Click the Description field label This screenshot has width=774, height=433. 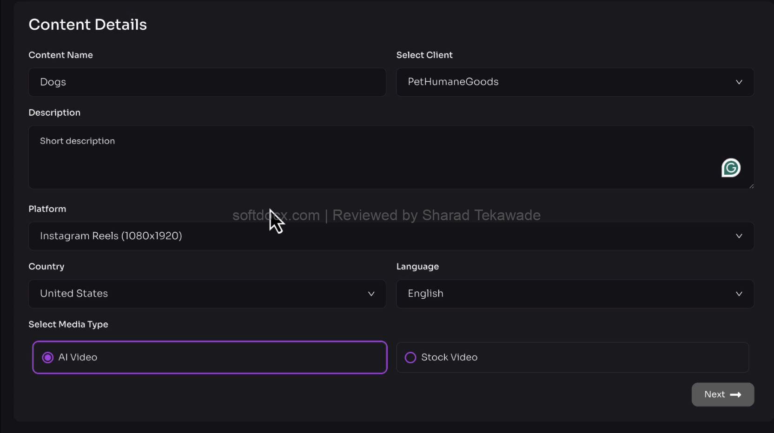[x=54, y=113]
